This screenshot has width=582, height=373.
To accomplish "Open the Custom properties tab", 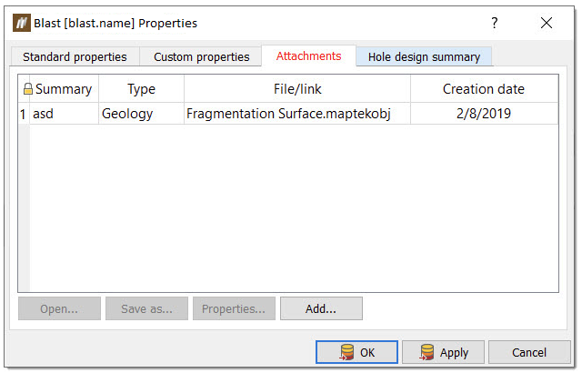I will coord(201,56).
